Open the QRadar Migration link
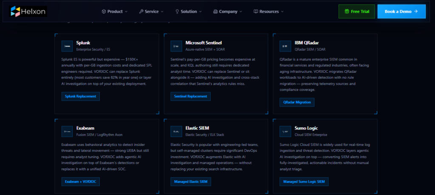Screen dimensions: 435x195 pos(297,102)
